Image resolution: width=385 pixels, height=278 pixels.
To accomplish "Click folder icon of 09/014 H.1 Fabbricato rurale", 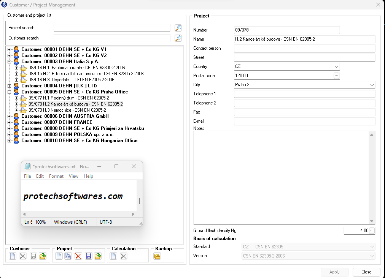I will [24, 68].
